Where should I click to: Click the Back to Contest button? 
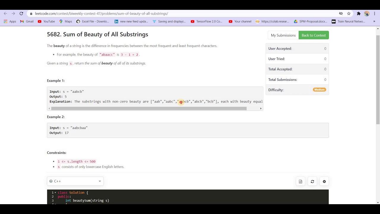click(313, 35)
